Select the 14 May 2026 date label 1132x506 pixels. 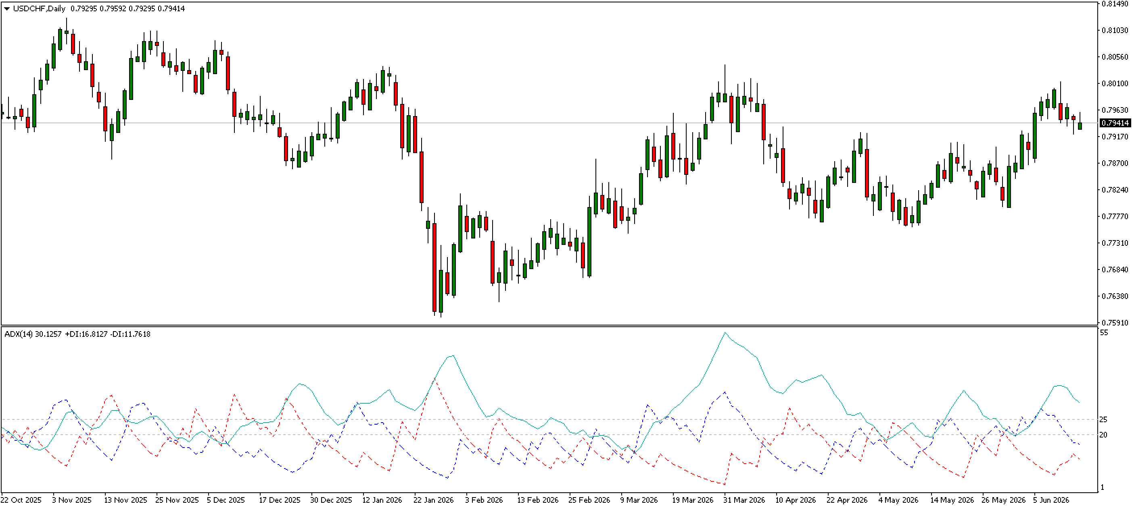(952, 500)
